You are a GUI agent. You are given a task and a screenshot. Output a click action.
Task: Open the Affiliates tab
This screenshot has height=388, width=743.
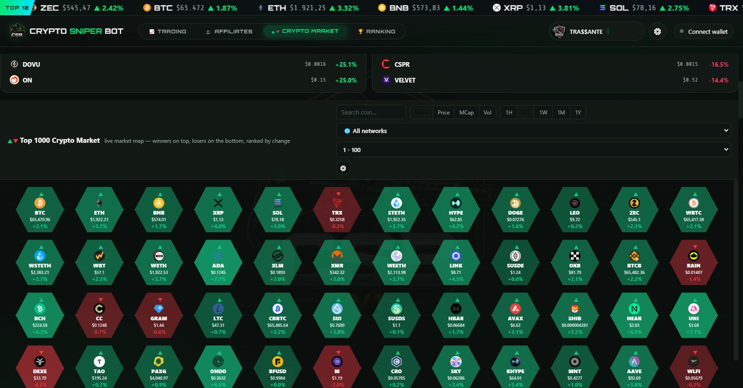tap(229, 31)
